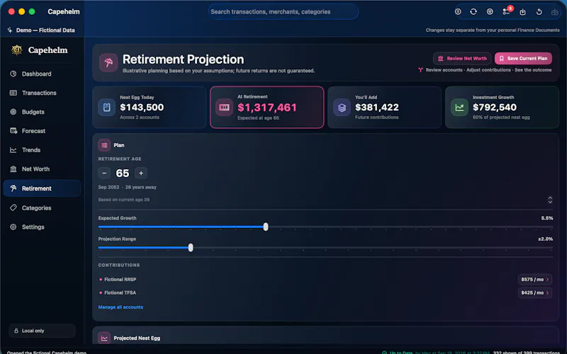The width and height of the screenshot is (567, 354).
Task: Click the download-to-box toolbar icon
Action: [522, 12]
